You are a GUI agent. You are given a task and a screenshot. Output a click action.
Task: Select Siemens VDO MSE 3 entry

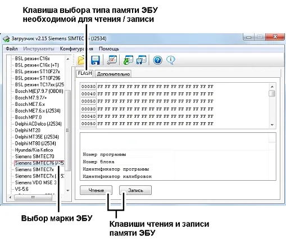(x=36, y=182)
